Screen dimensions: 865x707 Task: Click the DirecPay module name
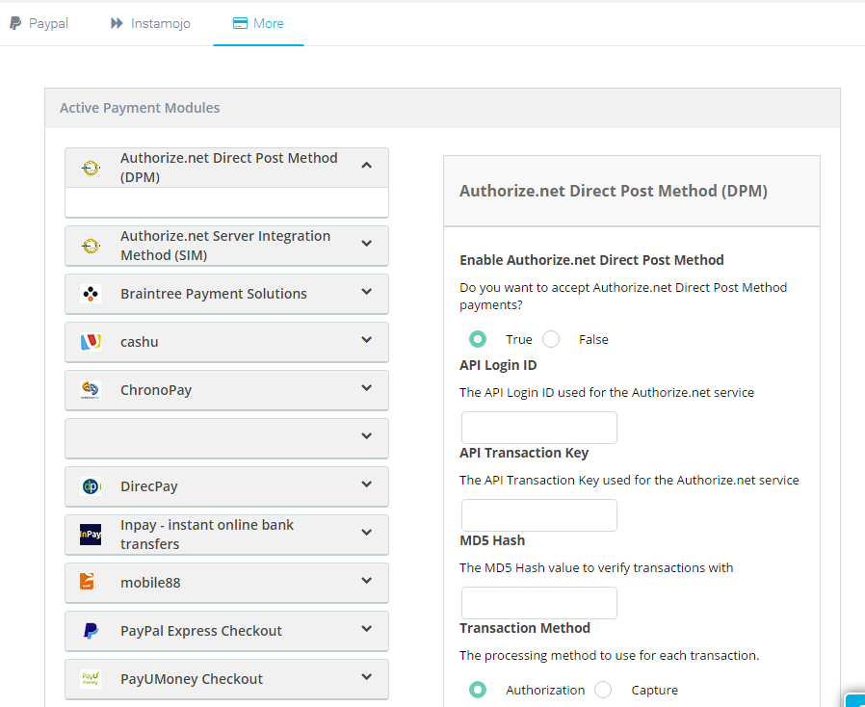[149, 486]
